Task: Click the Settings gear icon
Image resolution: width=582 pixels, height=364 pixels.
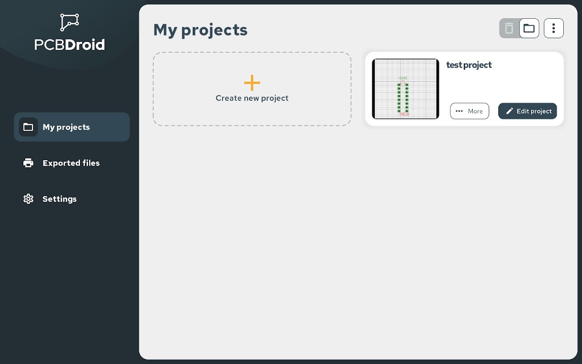Action: tap(28, 199)
